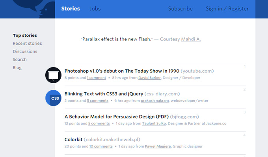This screenshot has height=157, width=268.
Task: Click the Subscribe link in the header
Action: [x=181, y=9]
